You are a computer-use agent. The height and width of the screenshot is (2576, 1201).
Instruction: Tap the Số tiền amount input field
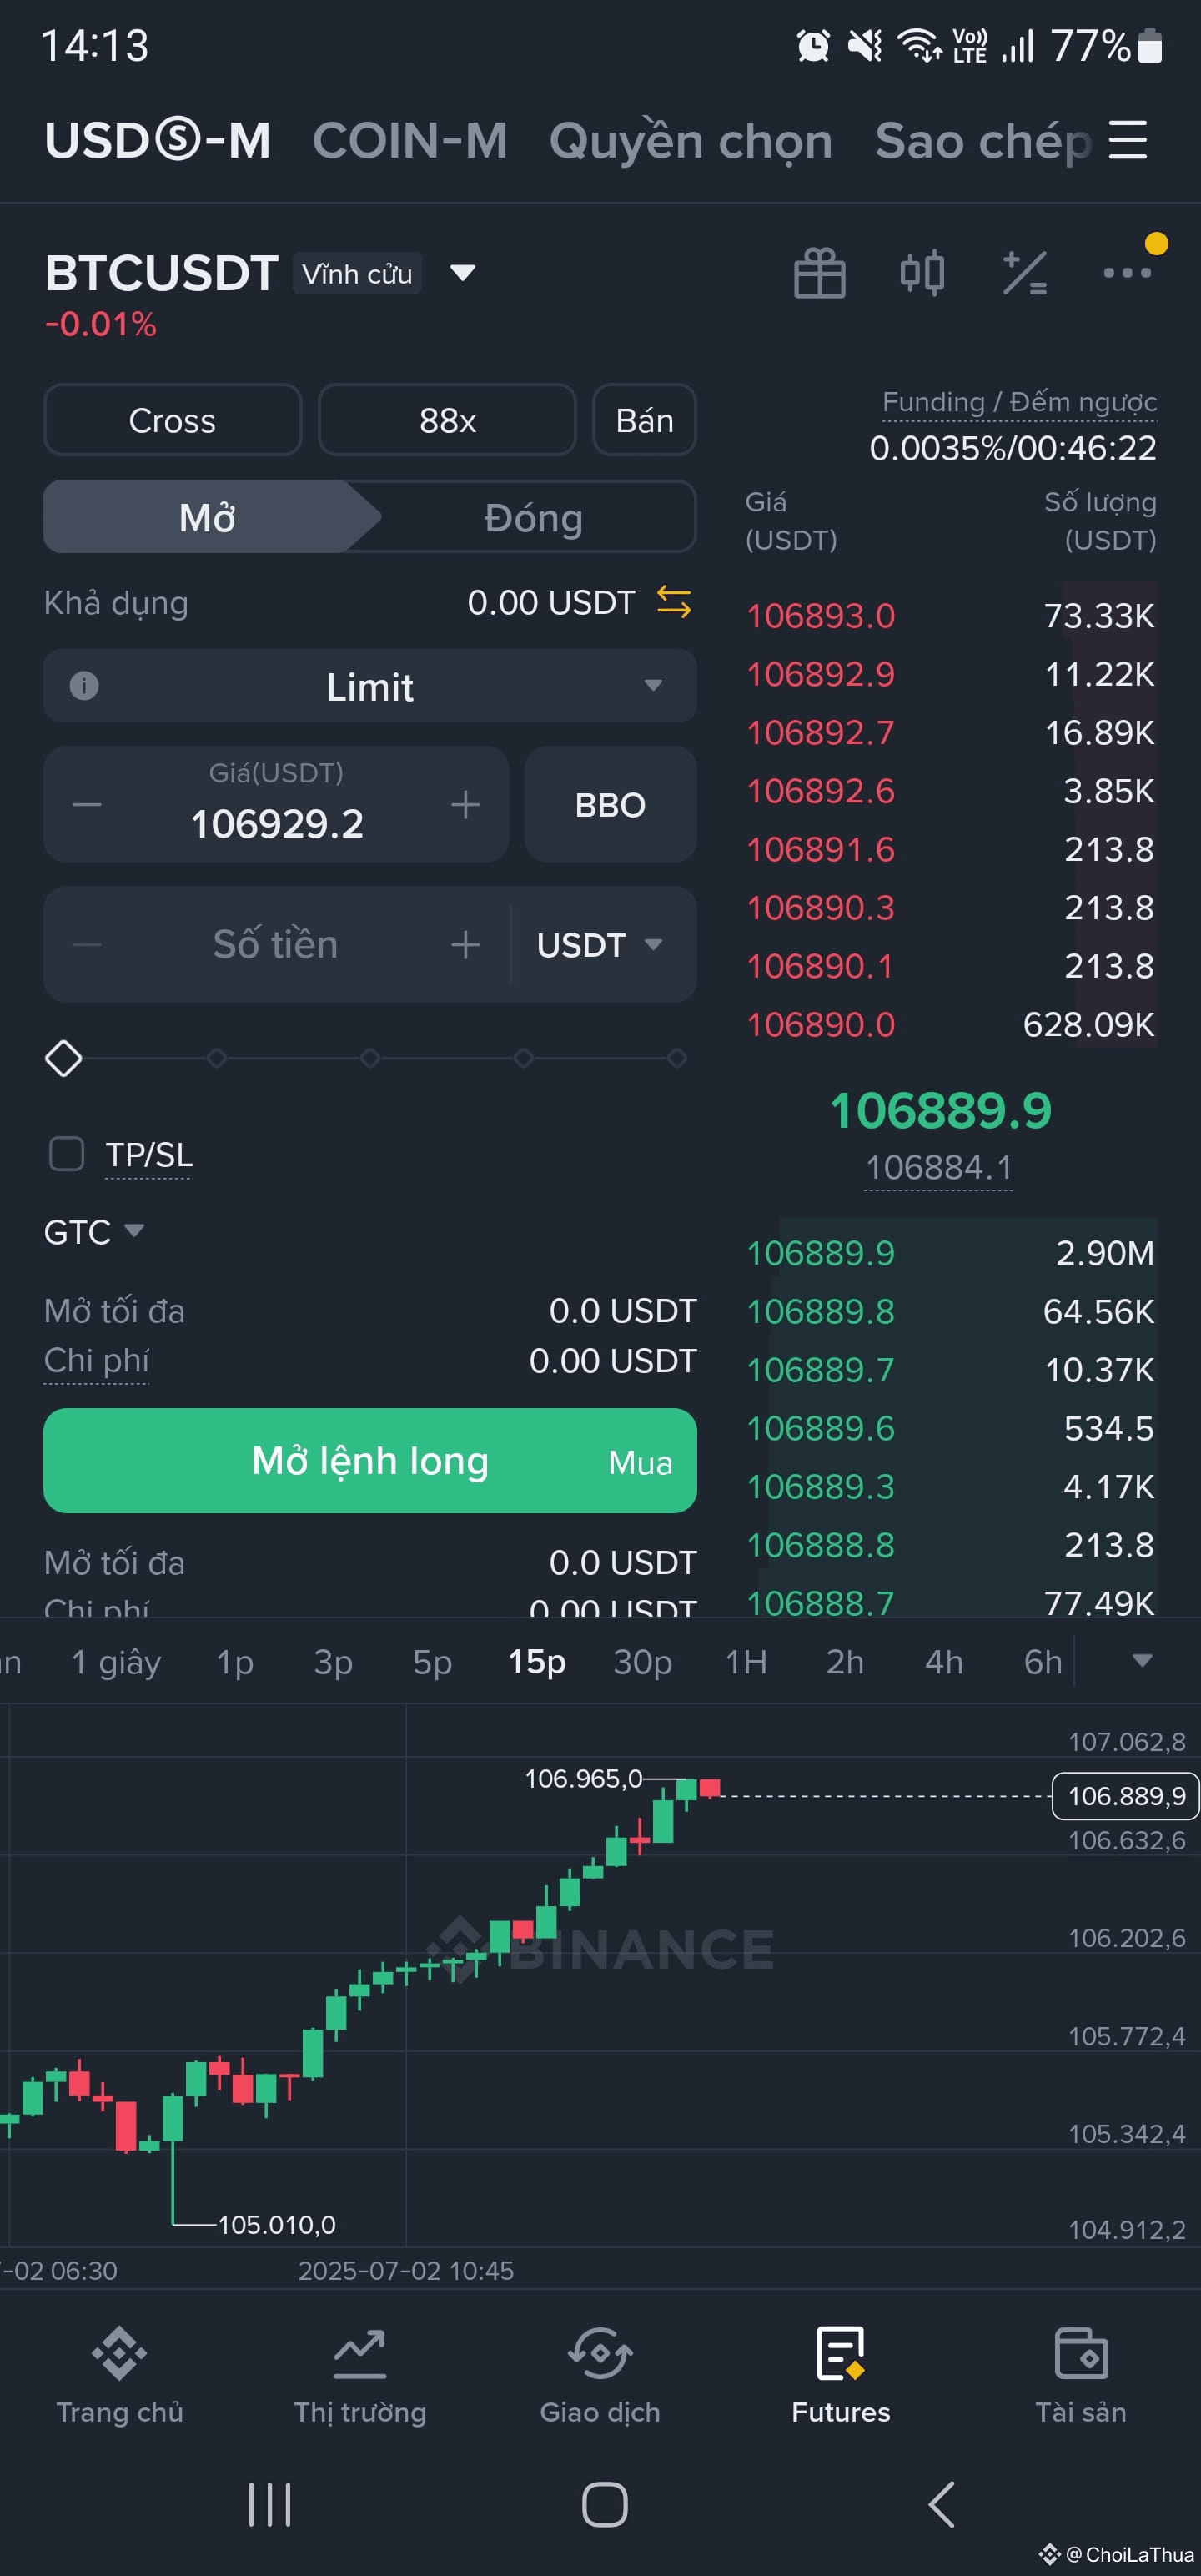click(x=276, y=945)
